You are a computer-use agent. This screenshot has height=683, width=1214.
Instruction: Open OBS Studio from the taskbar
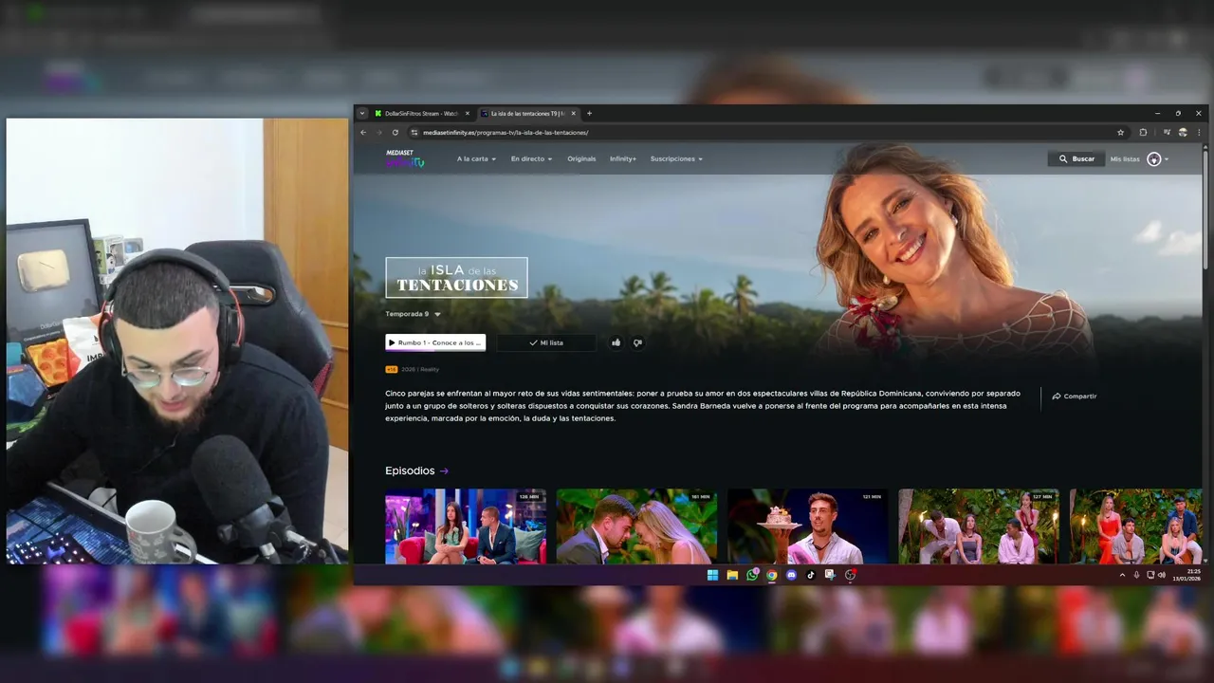coord(850,575)
